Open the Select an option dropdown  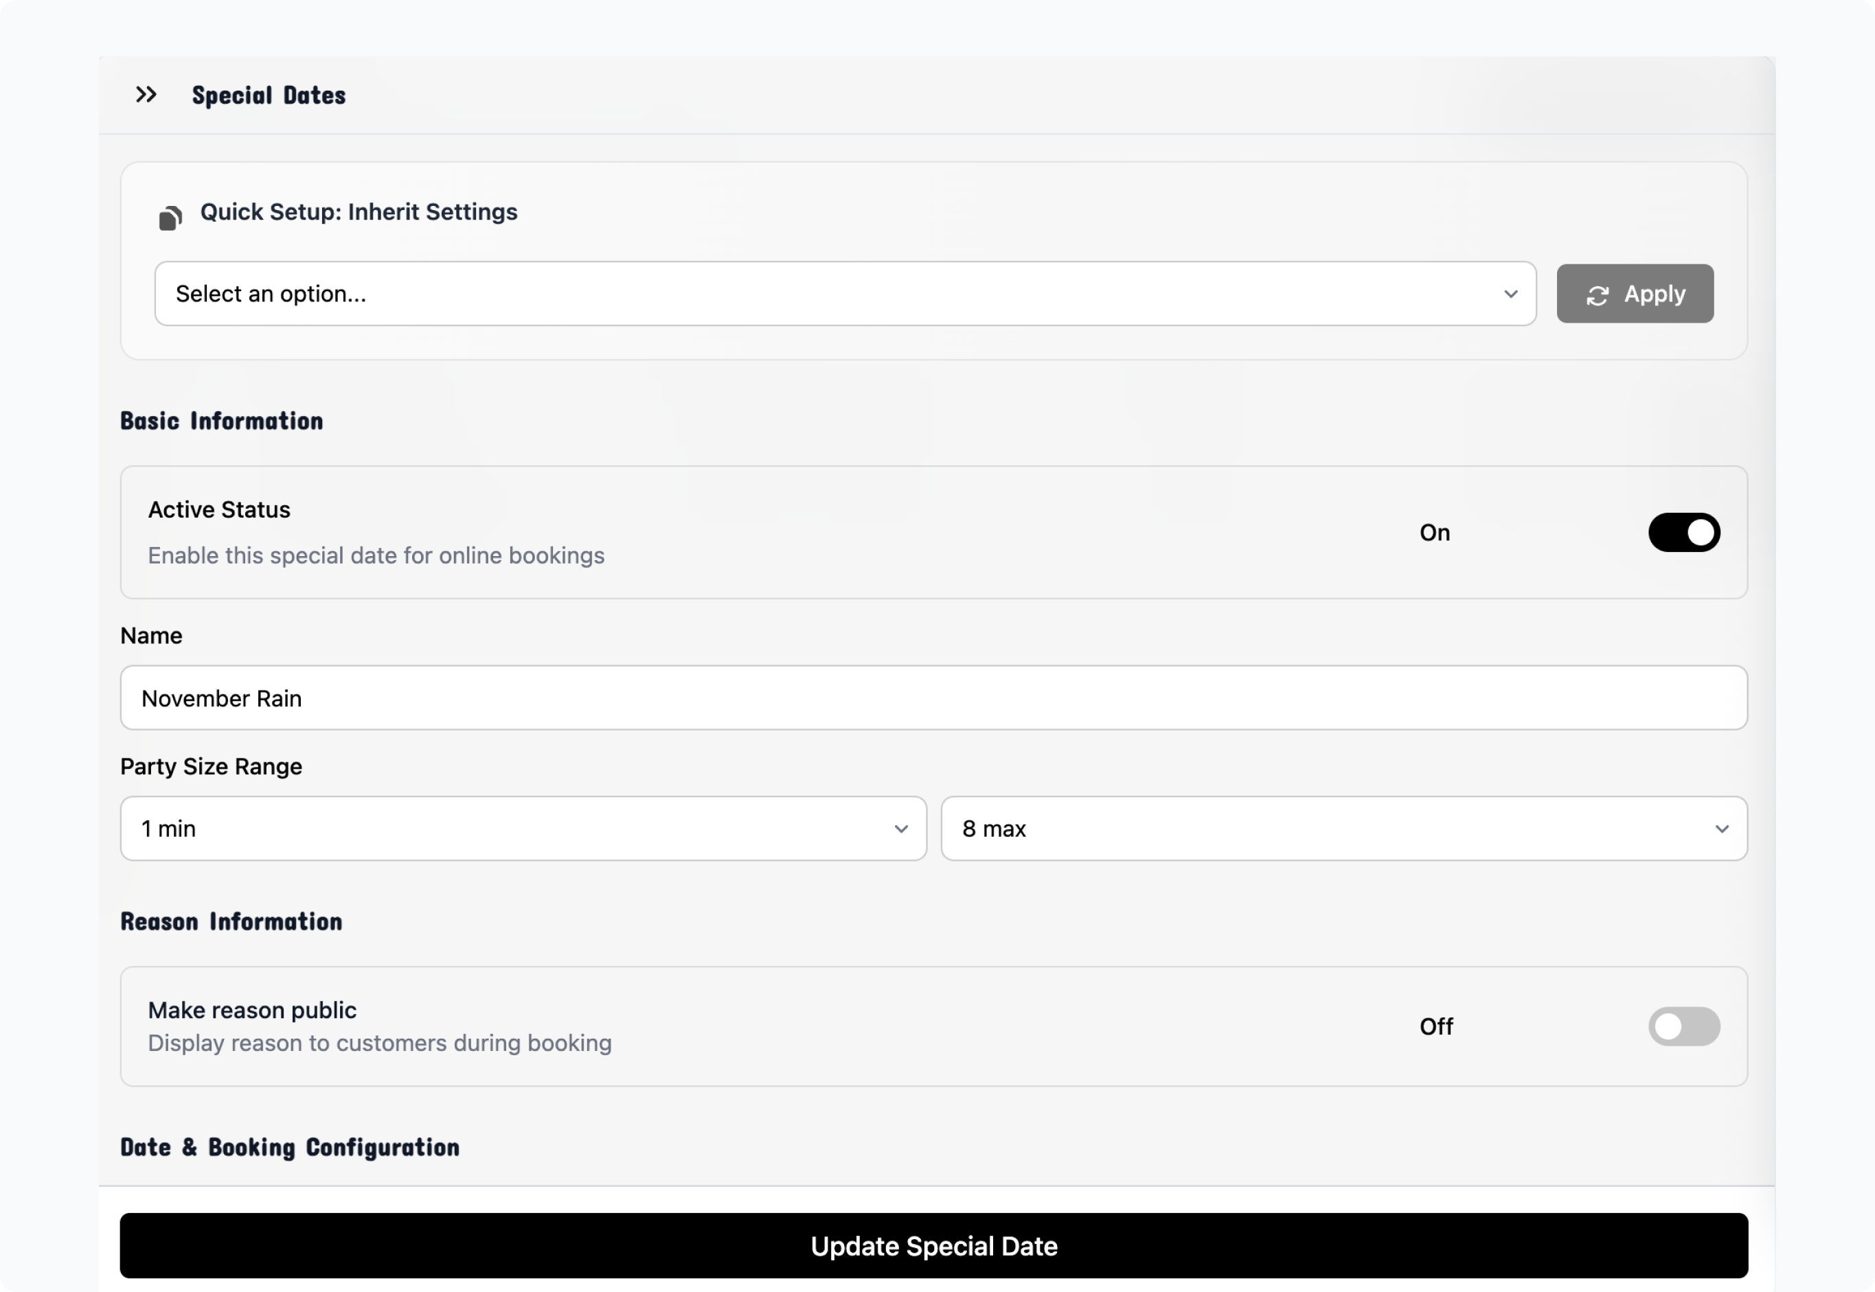pos(844,294)
